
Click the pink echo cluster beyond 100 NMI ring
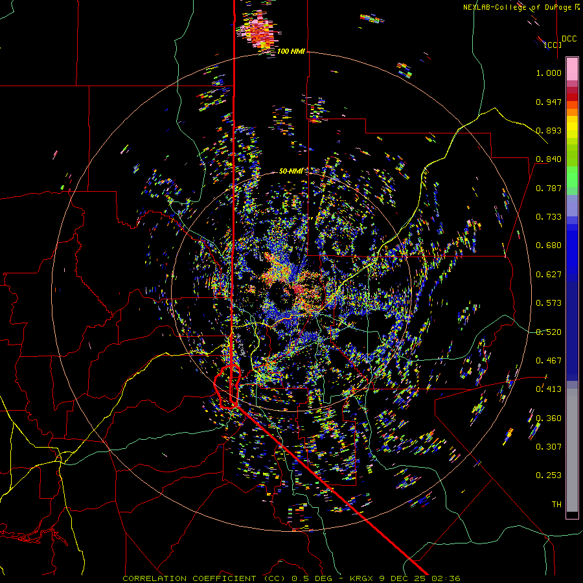point(259,33)
